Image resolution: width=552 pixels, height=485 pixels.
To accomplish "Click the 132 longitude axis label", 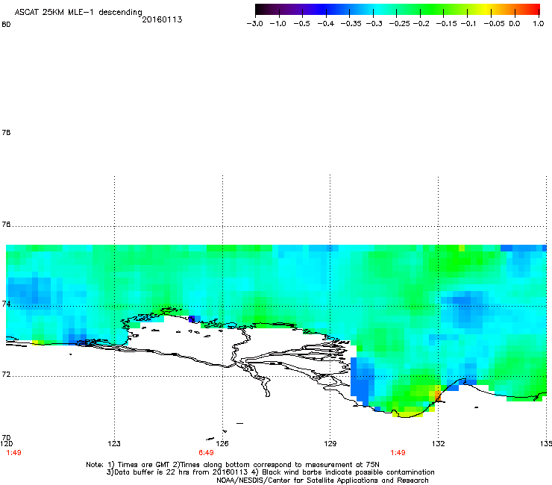I will click(439, 443).
